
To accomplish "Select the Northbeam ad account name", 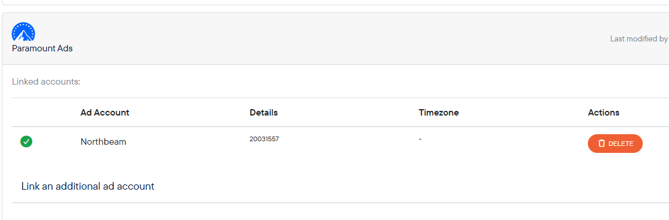I will pos(103,142).
